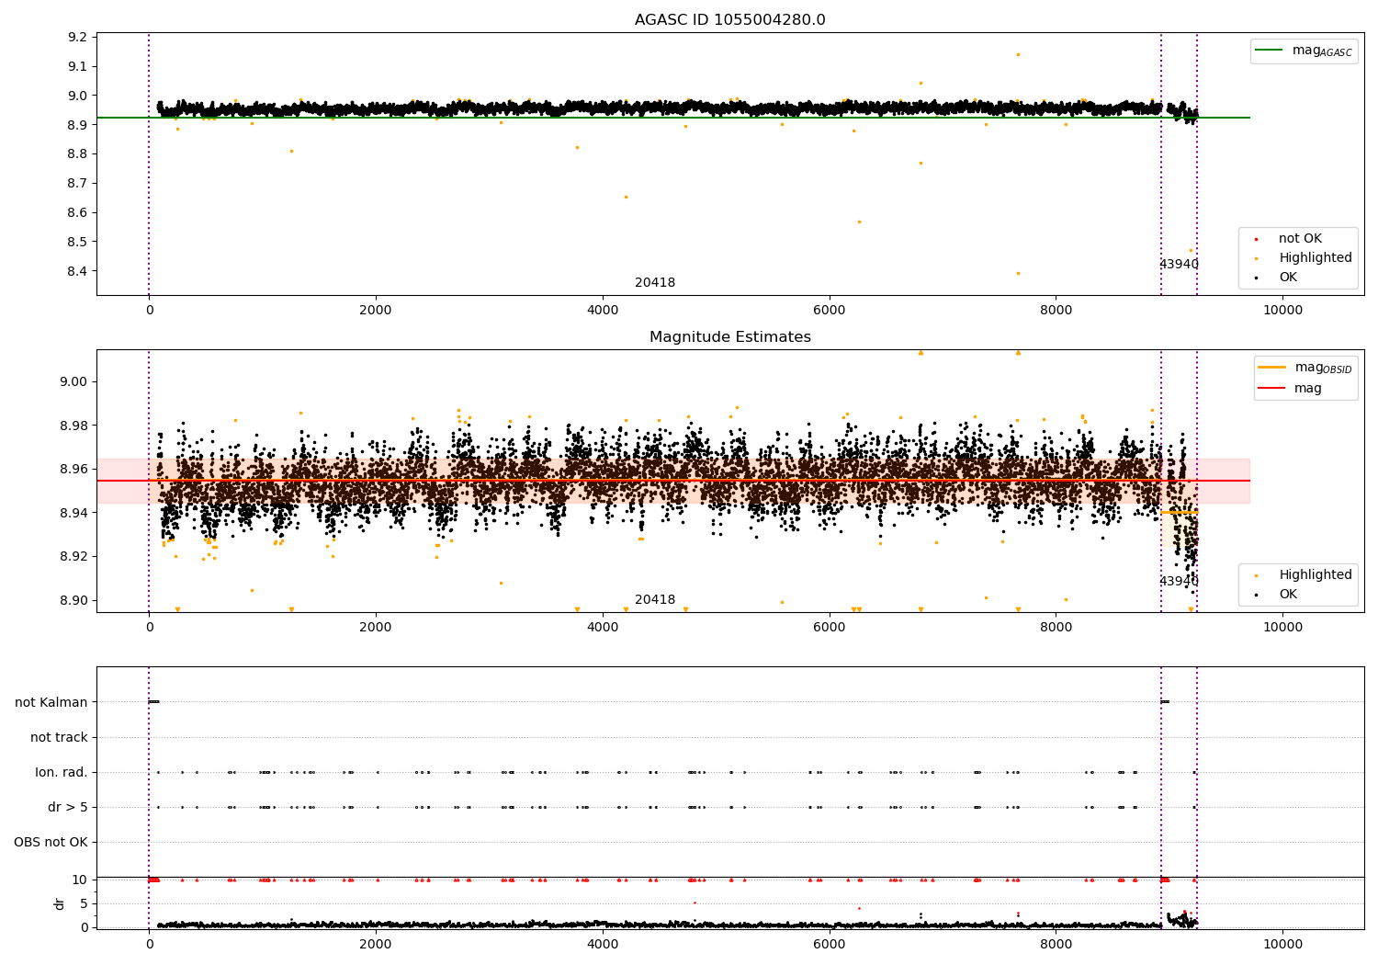This screenshot has height=965, width=1378.
Task: Select 'OK' in the Magnitude Estimates plot legend
Action: 1288,595
